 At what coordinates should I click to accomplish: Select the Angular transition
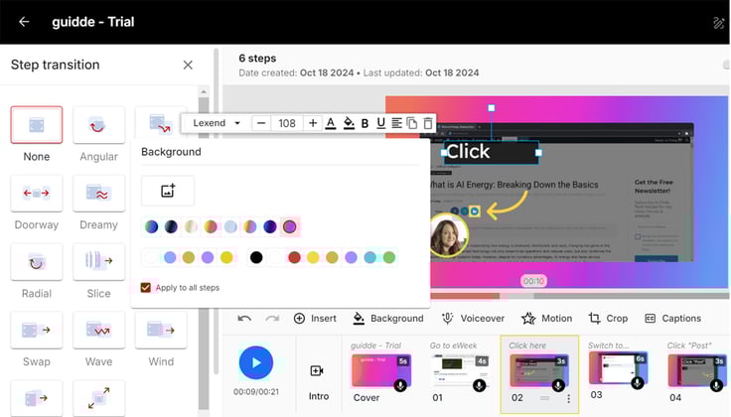[x=98, y=125]
